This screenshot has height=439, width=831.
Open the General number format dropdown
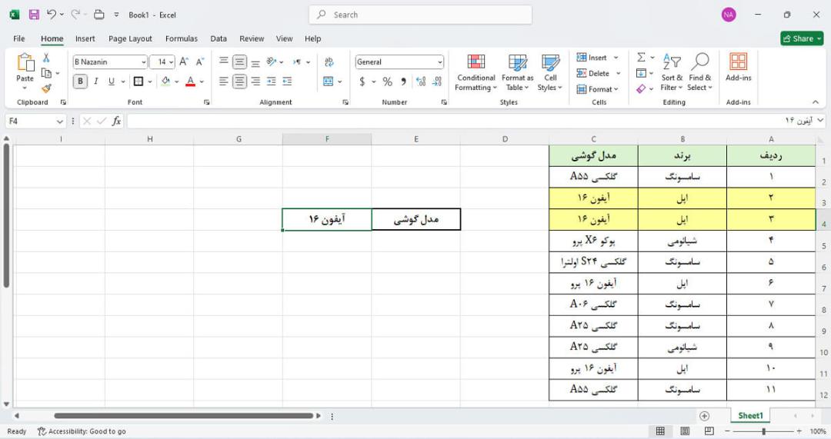tap(440, 62)
